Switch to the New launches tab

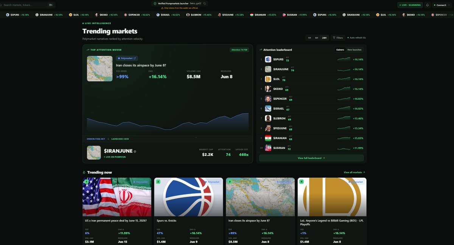pyautogui.click(x=354, y=50)
